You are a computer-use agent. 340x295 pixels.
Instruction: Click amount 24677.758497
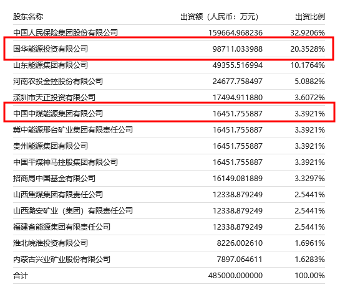(238, 82)
